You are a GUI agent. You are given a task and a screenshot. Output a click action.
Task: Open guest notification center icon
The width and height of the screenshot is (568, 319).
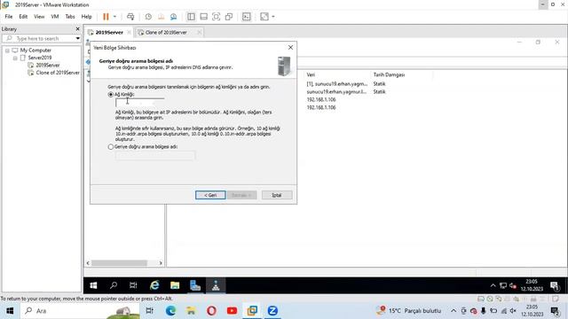(x=555, y=285)
